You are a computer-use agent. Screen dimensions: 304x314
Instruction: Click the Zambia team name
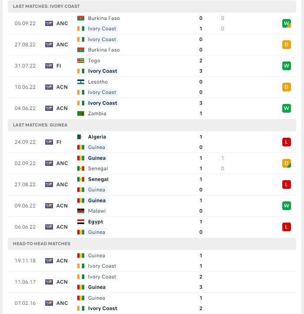pos(97,113)
